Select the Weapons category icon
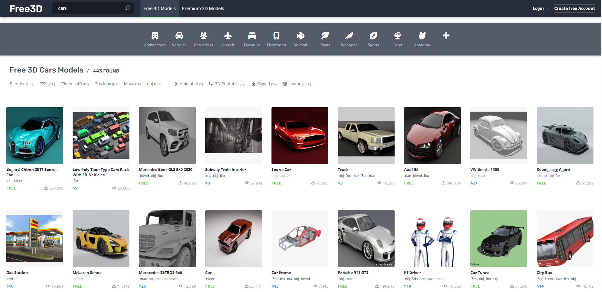The width and height of the screenshot is (602, 292). [x=349, y=36]
